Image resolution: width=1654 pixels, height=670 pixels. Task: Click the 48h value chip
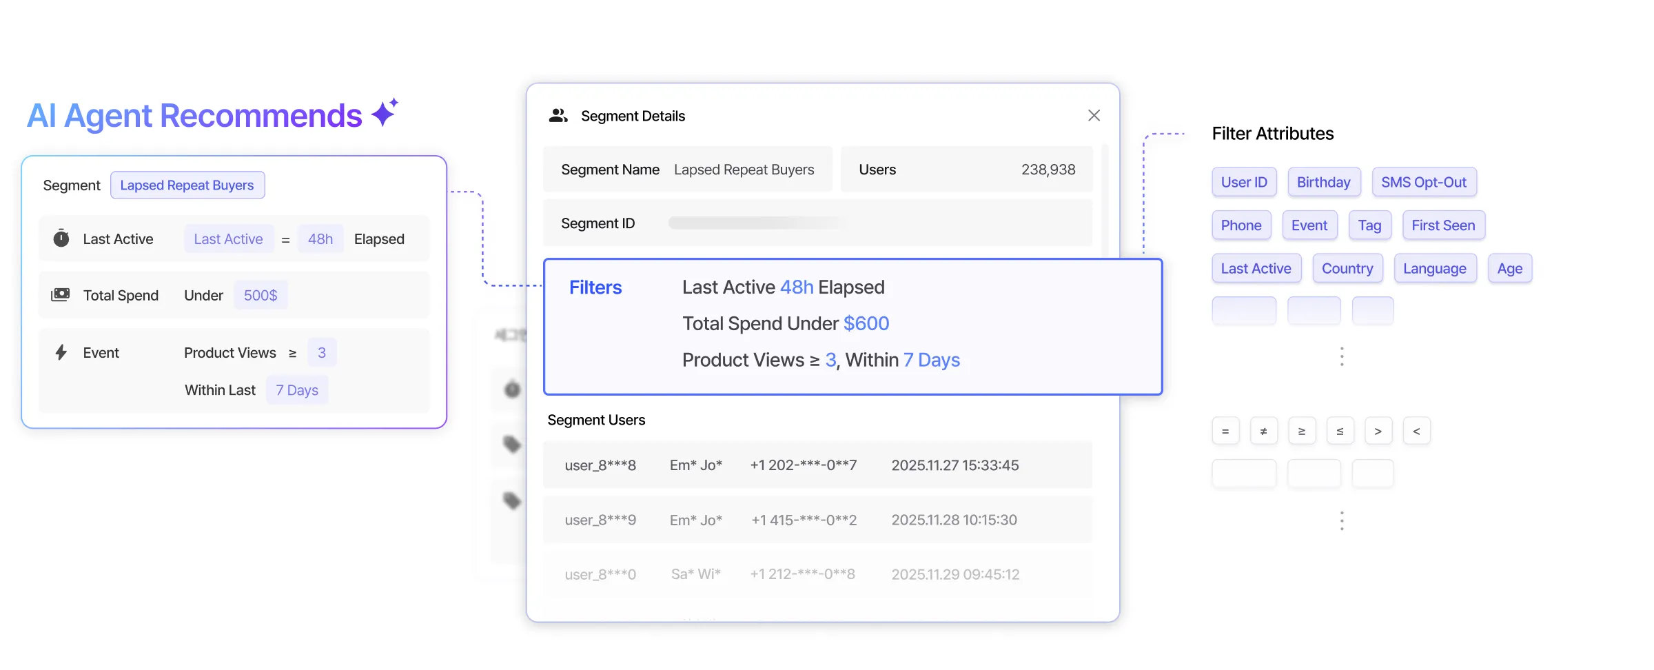click(320, 239)
